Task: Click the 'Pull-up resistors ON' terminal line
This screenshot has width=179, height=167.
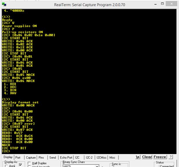Action: pos(23,32)
